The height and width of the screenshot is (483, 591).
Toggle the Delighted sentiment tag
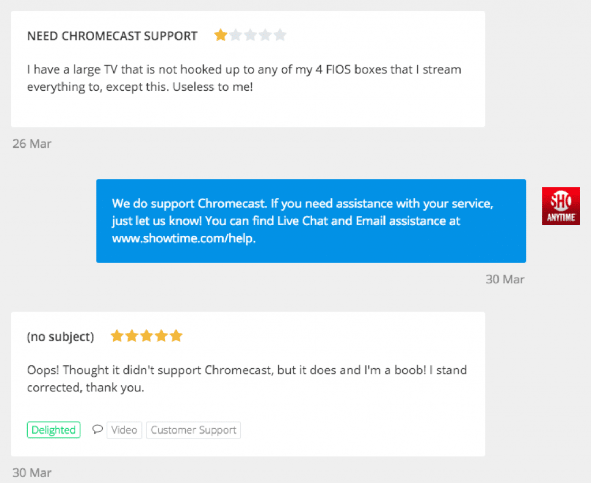53,429
